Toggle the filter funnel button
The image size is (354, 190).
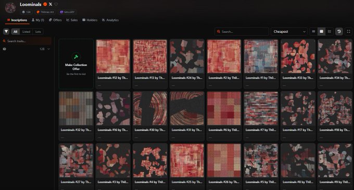pos(6,32)
